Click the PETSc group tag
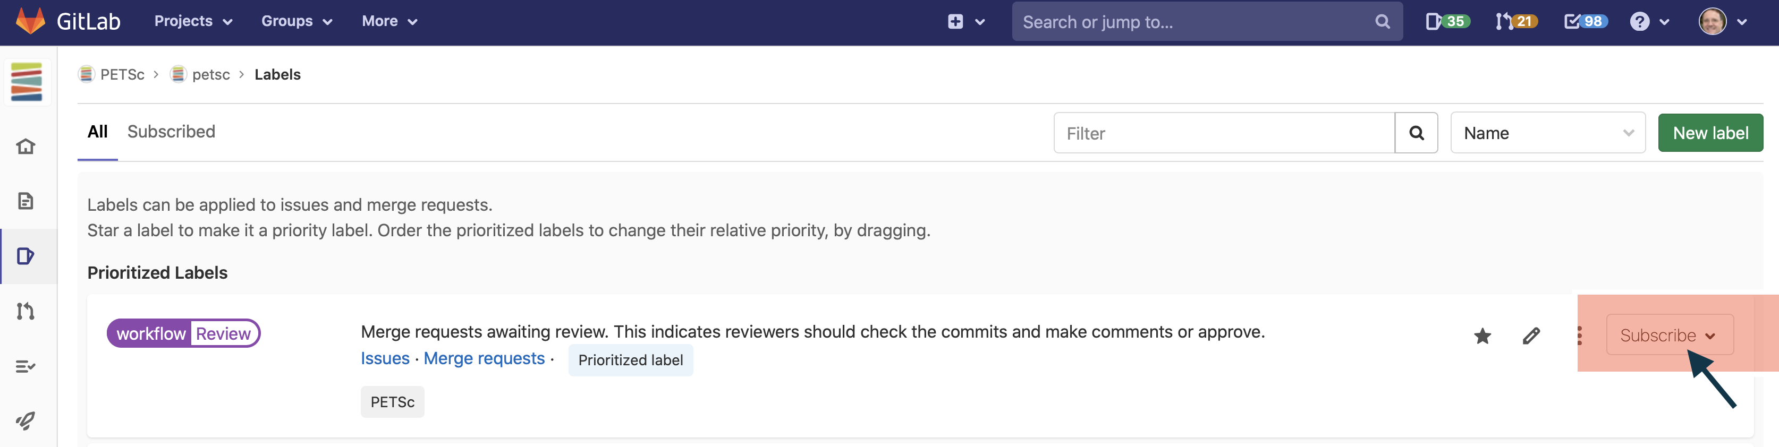The width and height of the screenshot is (1779, 447). (x=392, y=402)
